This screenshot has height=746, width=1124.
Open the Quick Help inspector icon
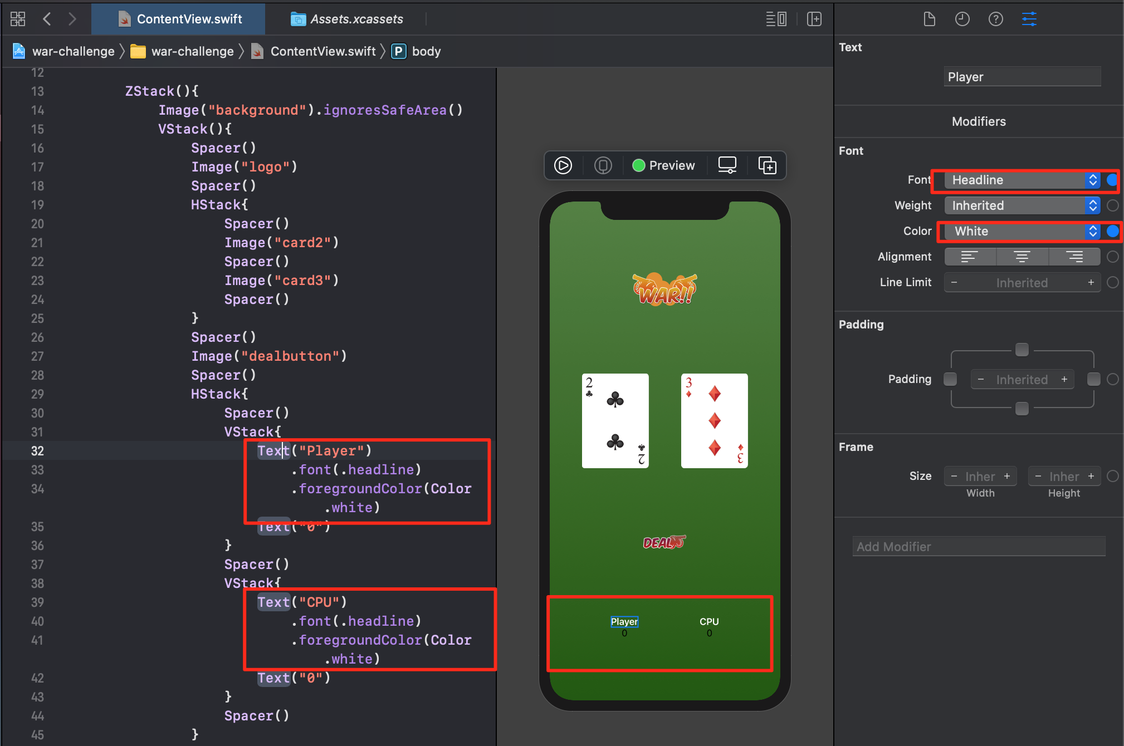995,19
